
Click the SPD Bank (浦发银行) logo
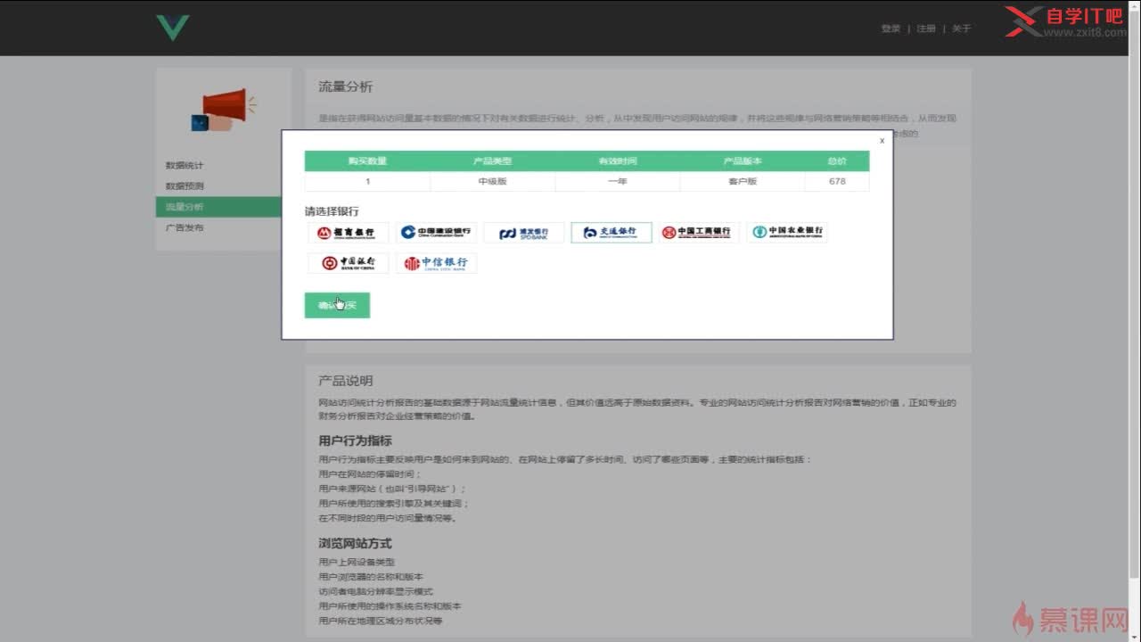coord(524,232)
